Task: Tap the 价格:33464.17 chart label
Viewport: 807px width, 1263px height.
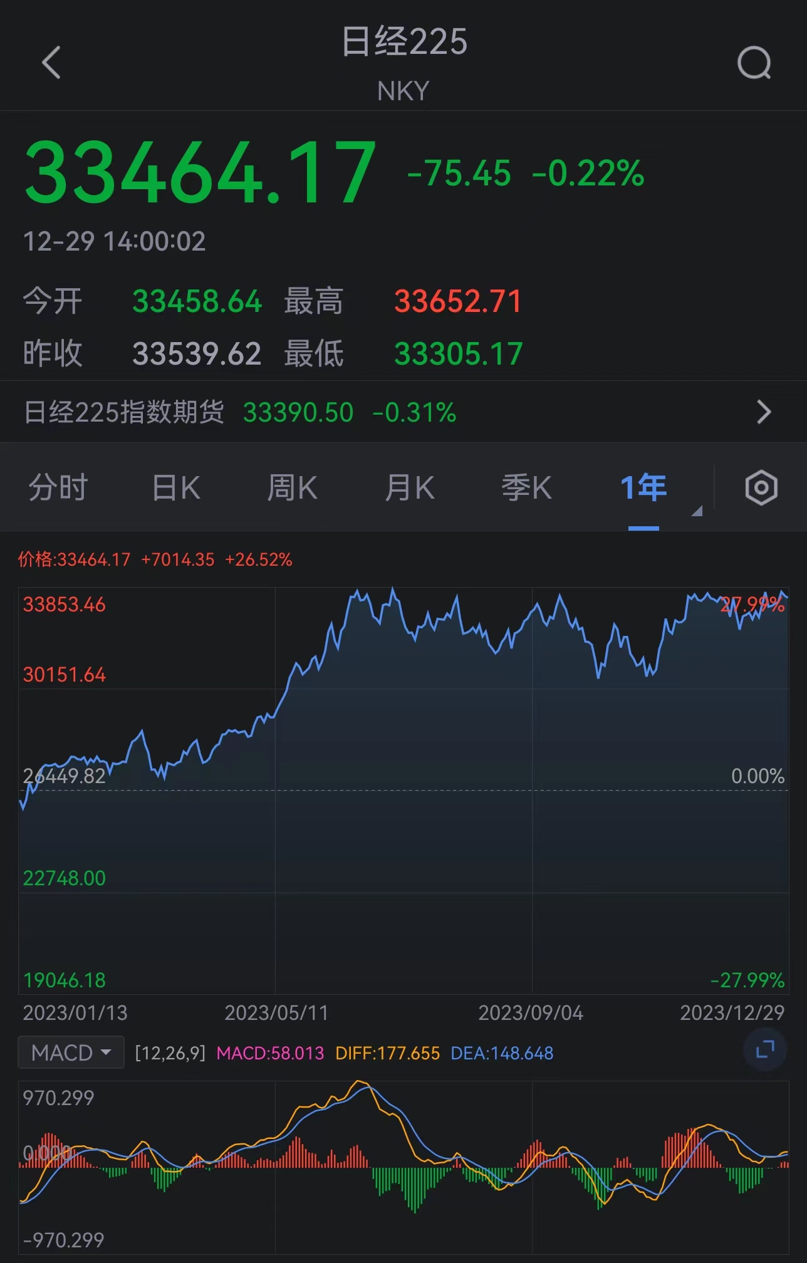Action: [x=74, y=559]
